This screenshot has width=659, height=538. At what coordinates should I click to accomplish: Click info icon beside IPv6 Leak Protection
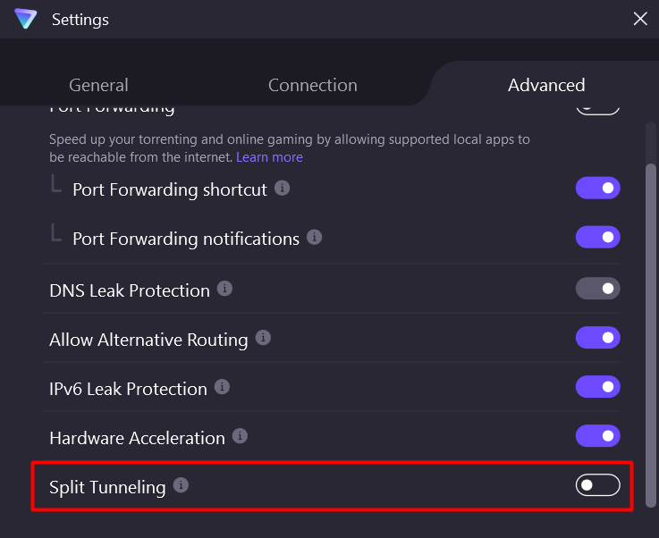[223, 387]
